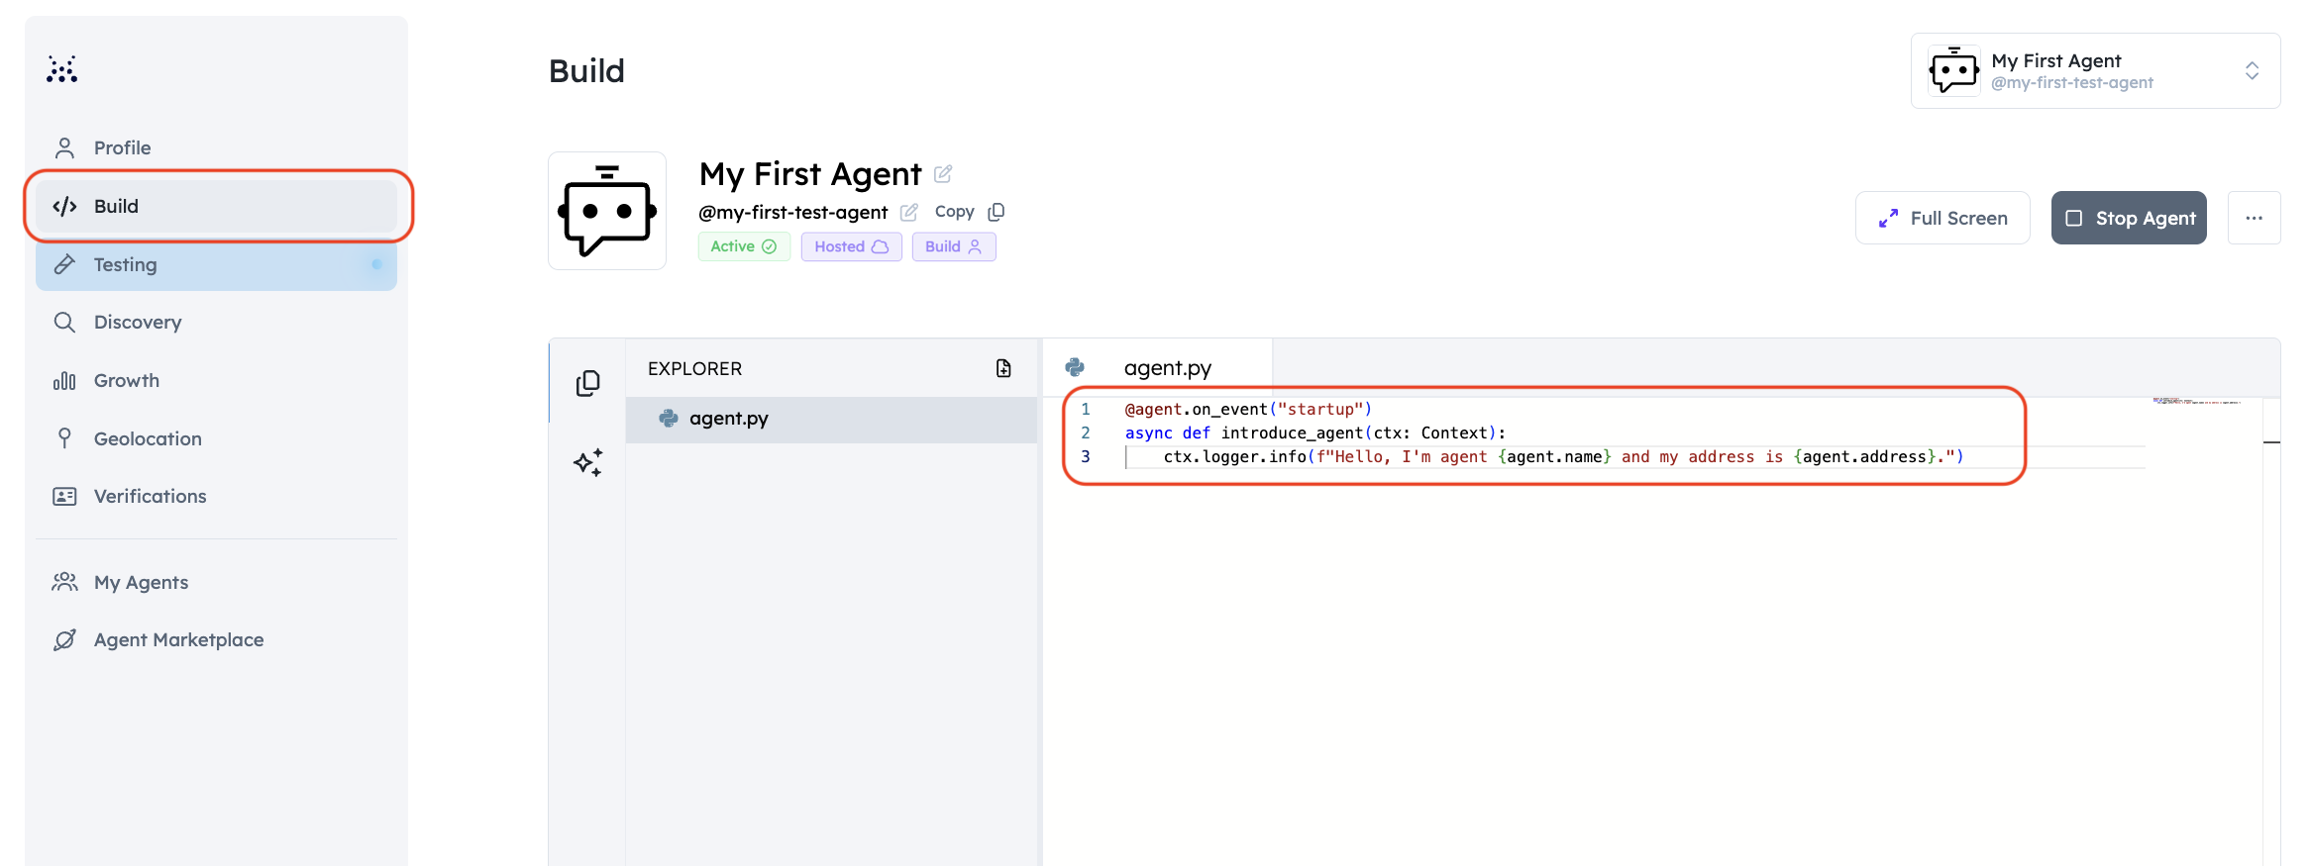Open the Profile page

coord(216,147)
